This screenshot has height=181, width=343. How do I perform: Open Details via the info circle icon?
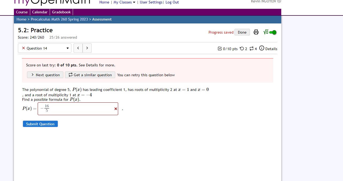261,49
